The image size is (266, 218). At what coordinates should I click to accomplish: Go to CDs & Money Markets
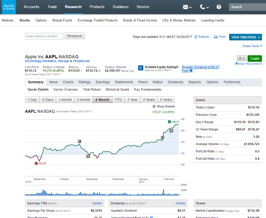coord(179,20)
